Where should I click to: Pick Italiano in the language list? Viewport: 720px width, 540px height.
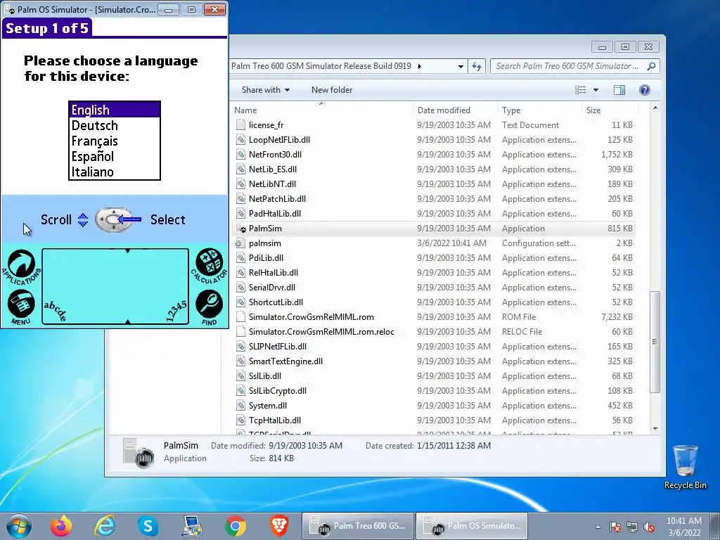coord(115,172)
